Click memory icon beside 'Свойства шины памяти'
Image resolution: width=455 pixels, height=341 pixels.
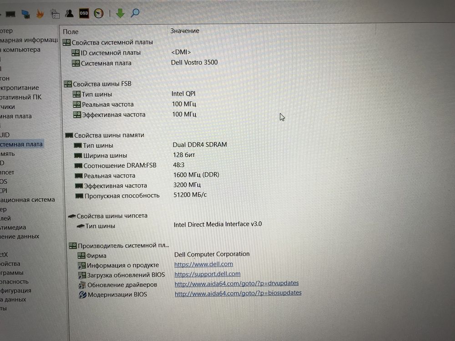pyautogui.click(x=69, y=135)
